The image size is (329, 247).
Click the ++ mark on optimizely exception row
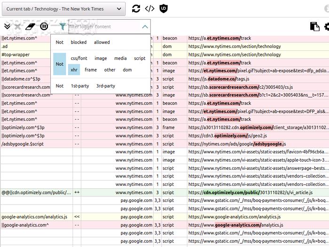[77, 192]
